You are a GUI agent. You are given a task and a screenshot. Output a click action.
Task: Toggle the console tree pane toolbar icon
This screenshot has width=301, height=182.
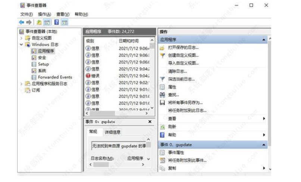[47, 22]
